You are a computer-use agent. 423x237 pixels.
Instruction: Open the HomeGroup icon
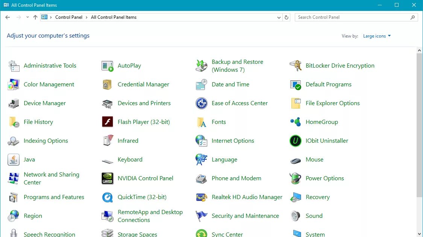coord(296,122)
